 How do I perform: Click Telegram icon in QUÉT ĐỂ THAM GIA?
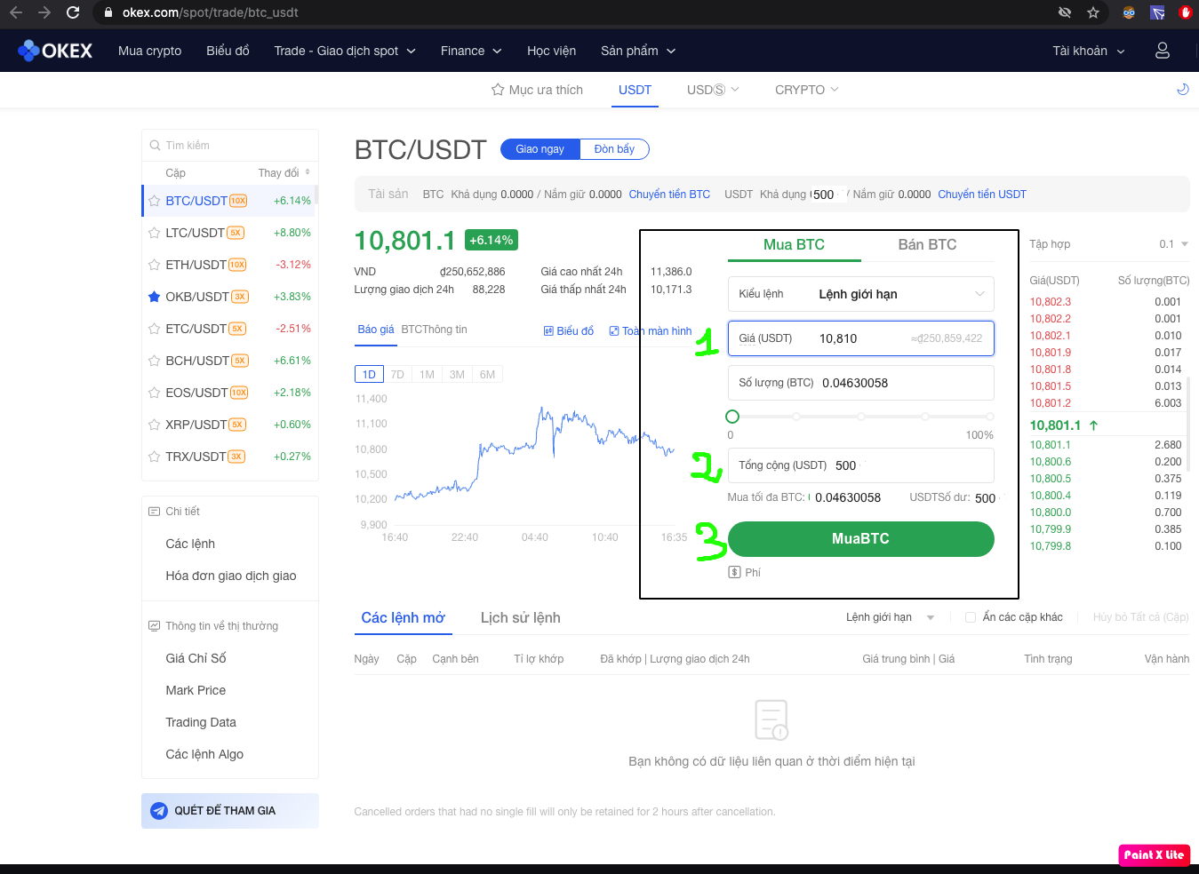pyautogui.click(x=159, y=811)
